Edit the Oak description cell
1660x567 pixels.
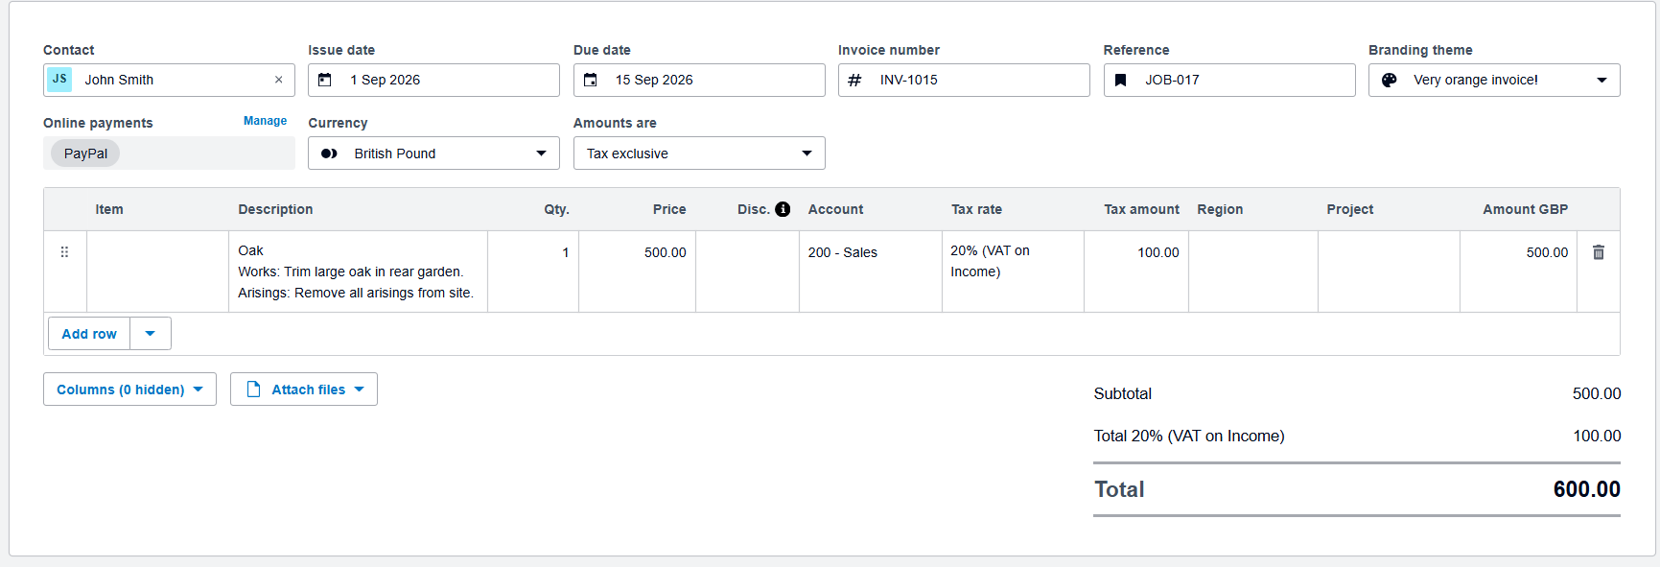tap(358, 272)
